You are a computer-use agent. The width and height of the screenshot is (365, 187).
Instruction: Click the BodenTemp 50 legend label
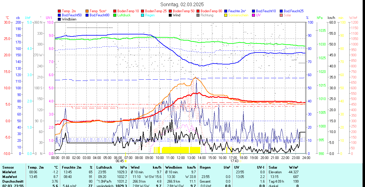183,11
